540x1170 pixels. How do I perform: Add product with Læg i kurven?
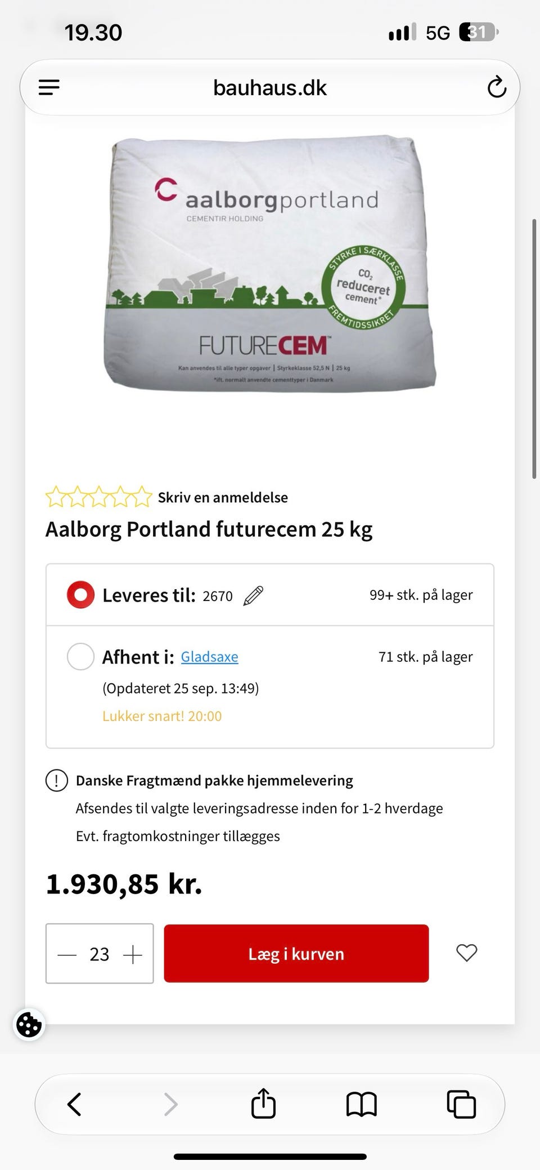click(x=296, y=954)
